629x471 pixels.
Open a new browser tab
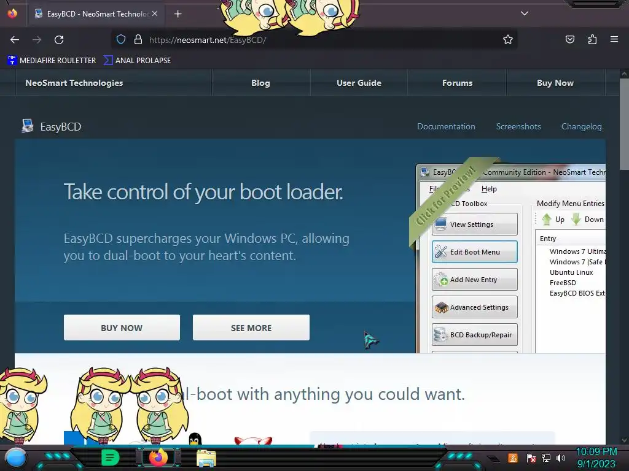[x=178, y=14]
